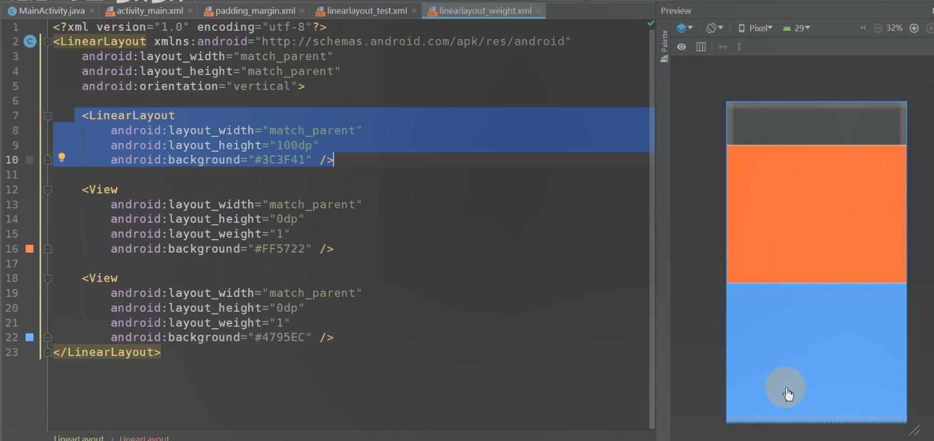Viewport: 934px width, 441px height.
Task: Click the closing </LinearLayout> tag
Action: [x=107, y=352]
